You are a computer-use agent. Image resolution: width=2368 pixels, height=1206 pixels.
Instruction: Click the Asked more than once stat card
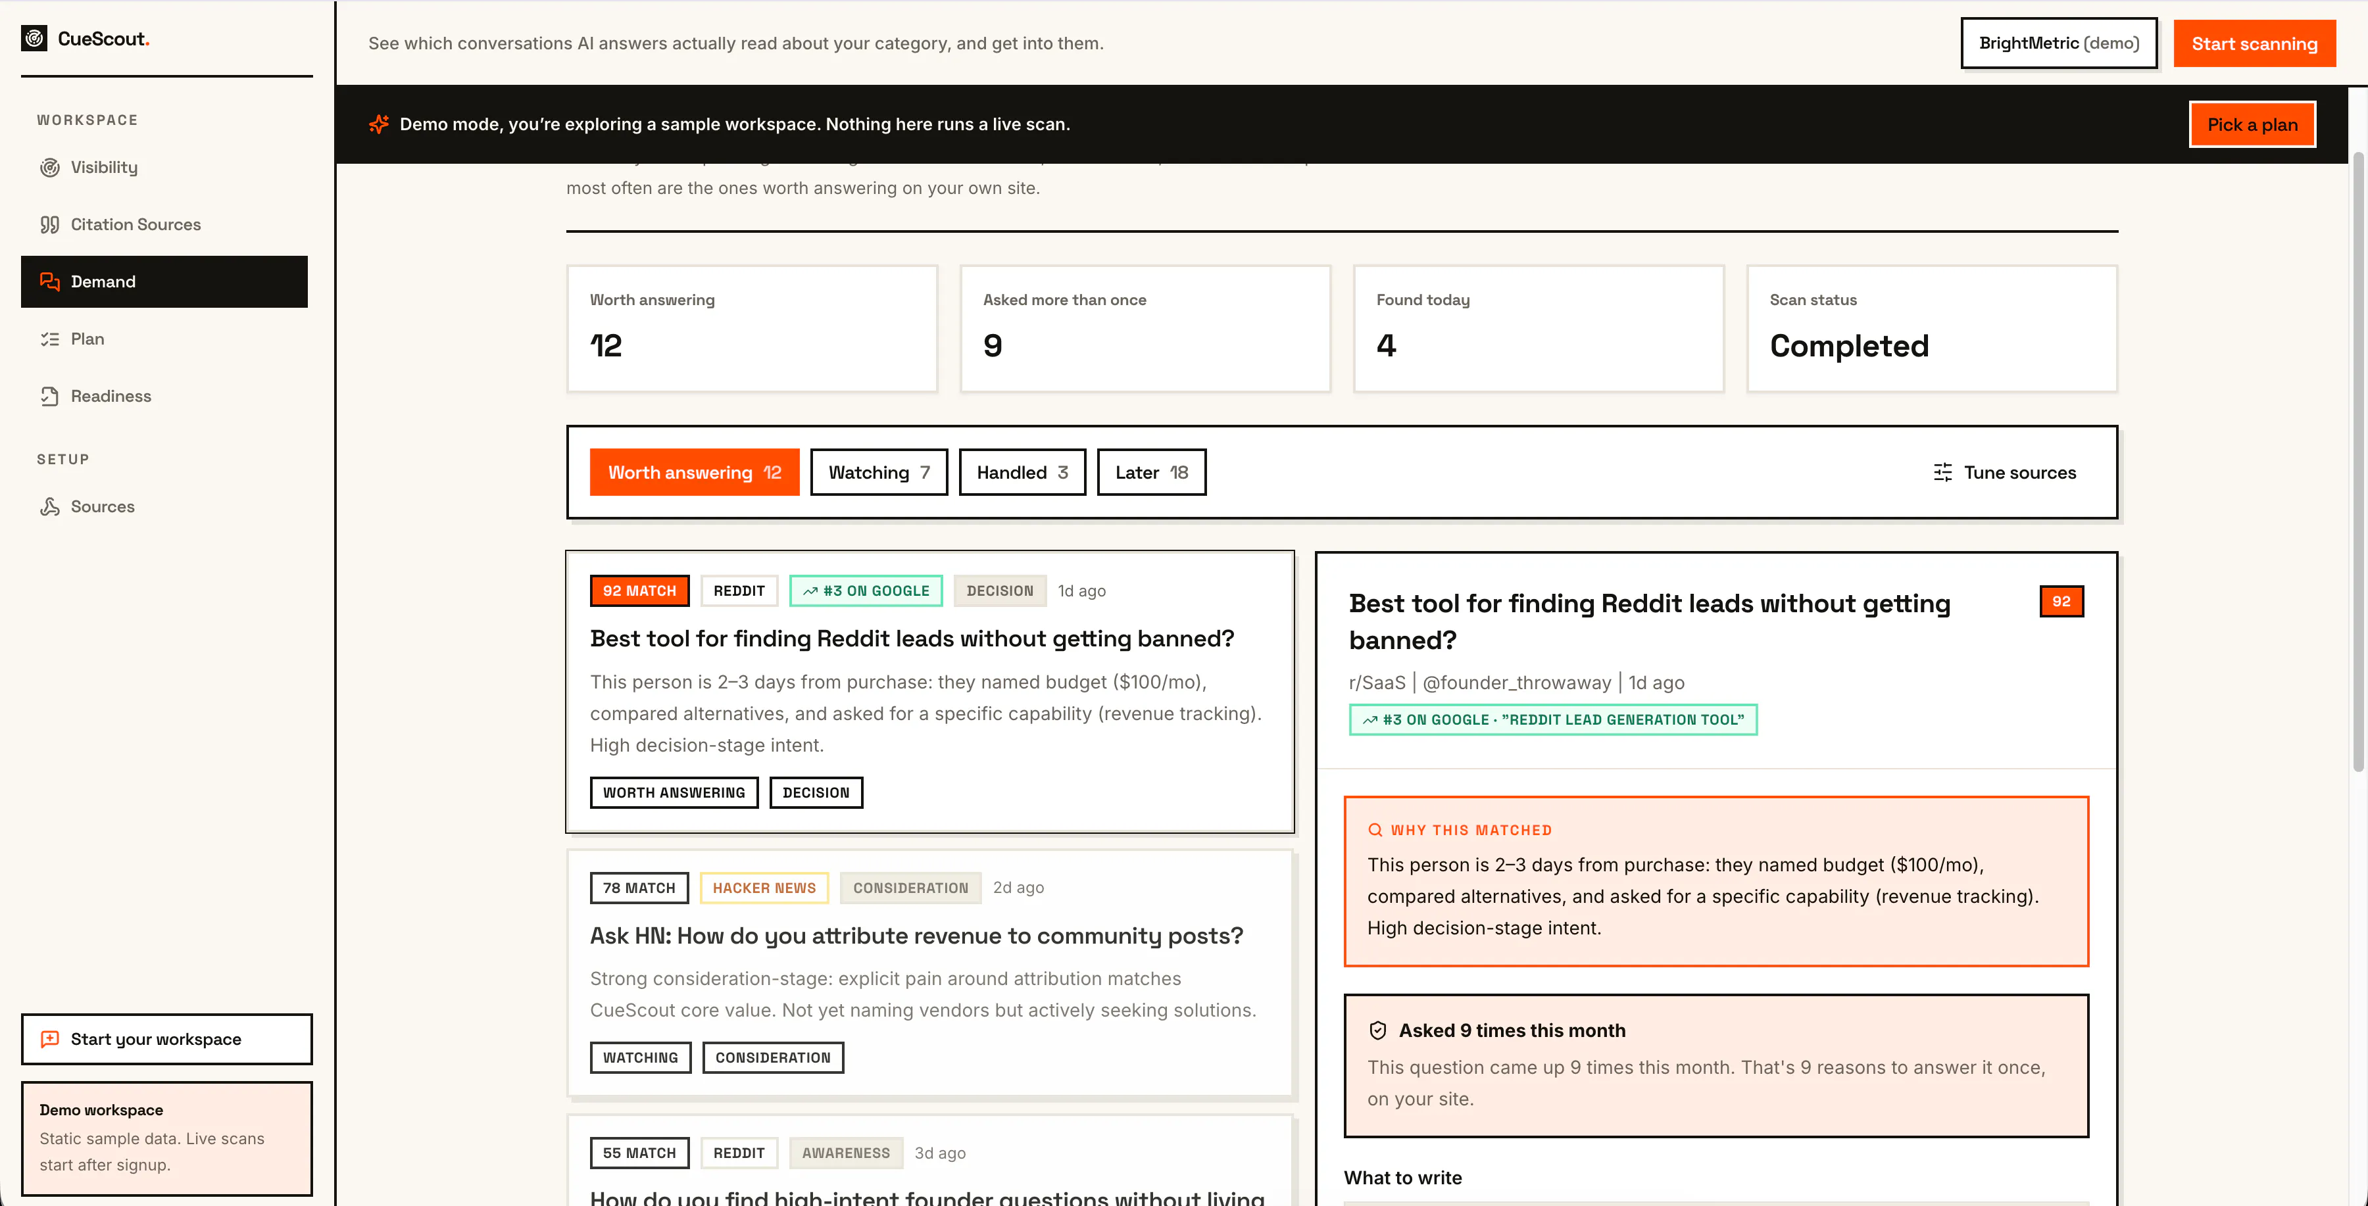pyautogui.click(x=1145, y=329)
